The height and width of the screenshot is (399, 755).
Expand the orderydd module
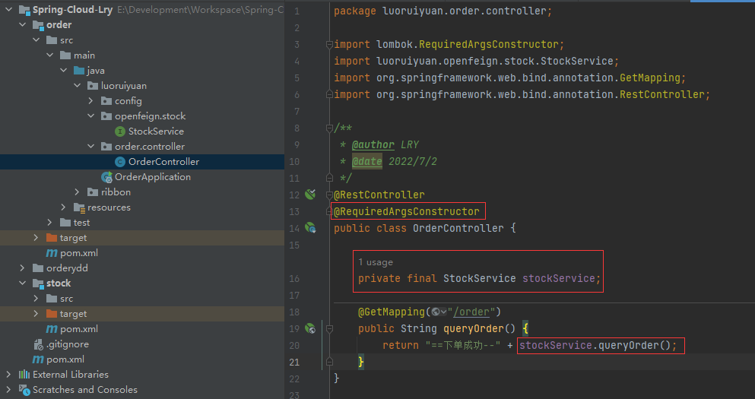pyautogui.click(x=23, y=268)
